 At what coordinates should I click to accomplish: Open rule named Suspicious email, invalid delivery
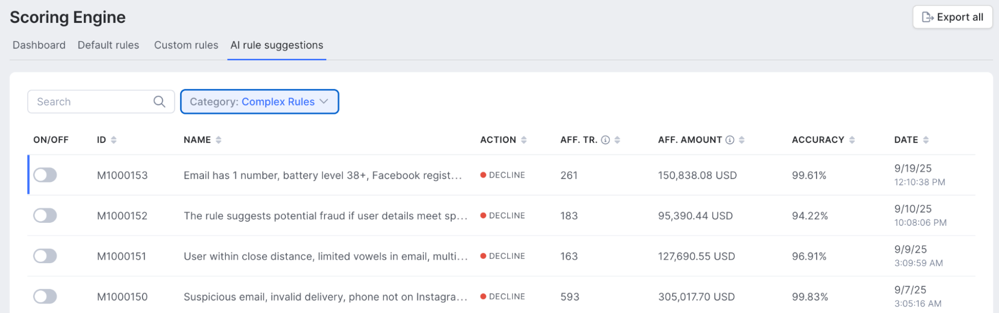click(325, 297)
